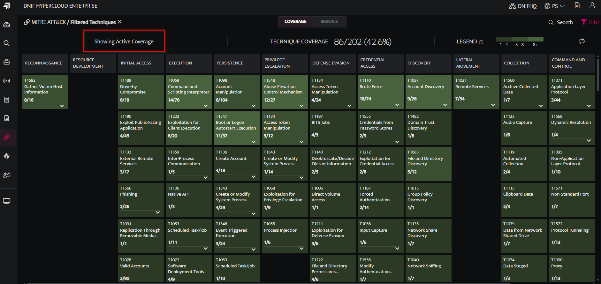The height and width of the screenshot is (284, 601).
Task: Open the briefcase icon in sidebar
Action: point(7,62)
